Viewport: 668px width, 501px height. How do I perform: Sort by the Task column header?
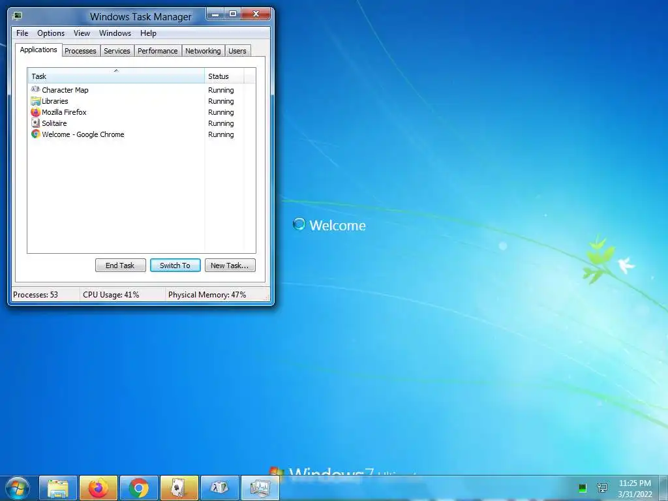pyautogui.click(x=116, y=76)
